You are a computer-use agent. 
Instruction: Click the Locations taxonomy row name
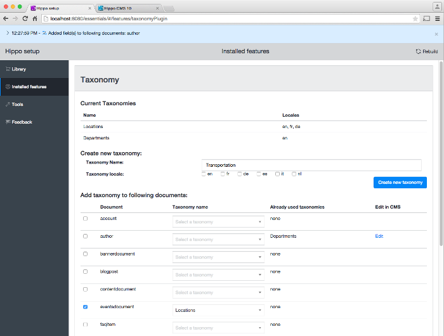93,127
